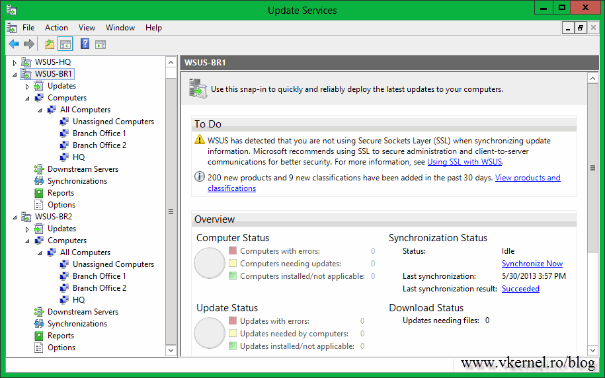
Task: Restore the inner MDI child window
Action: [581, 28]
